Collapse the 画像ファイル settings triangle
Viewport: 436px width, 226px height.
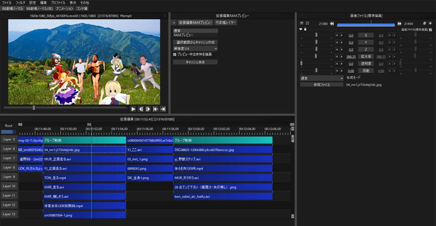(x=301, y=29)
